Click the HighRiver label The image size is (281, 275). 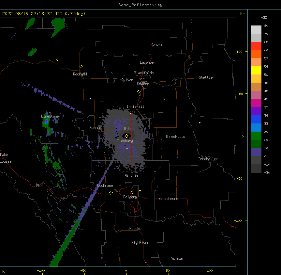(x=140, y=243)
